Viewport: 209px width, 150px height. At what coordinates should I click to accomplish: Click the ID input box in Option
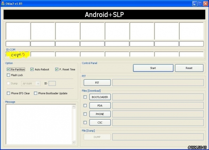coord(52,83)
